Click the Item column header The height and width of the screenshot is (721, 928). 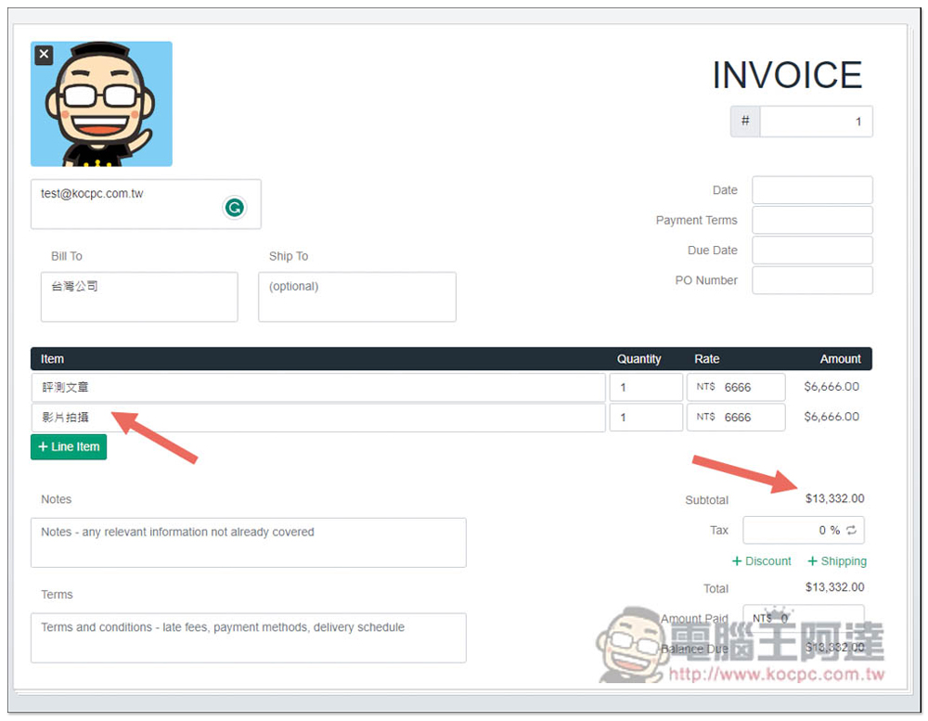(52, 359)
